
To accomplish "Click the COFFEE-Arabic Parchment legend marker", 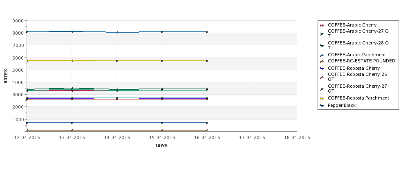I will tap(322, 55).
